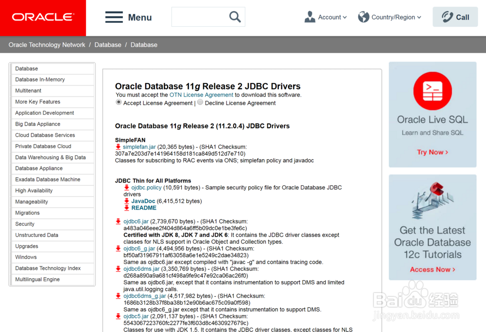486x332 pixels.
Task: Click the phone icon on Call button
Action: (x=447, y=17)
